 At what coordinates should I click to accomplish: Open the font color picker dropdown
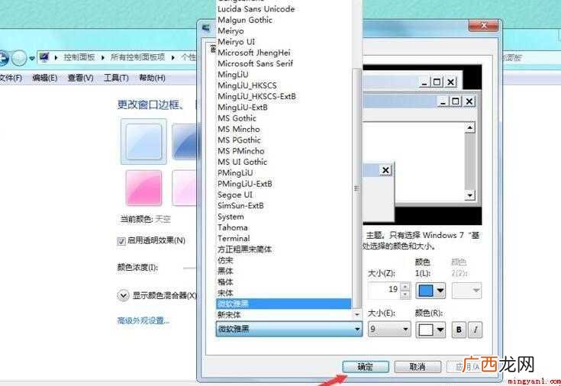[430, 330]
